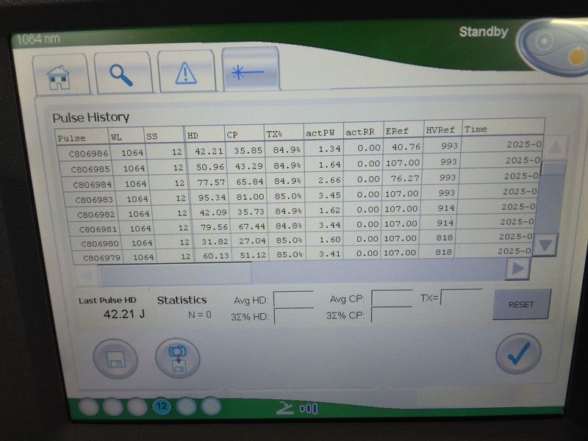Click the footswitch status icon
The width and height of the screenshot is (588, 441).
click(x=285, y=408)
